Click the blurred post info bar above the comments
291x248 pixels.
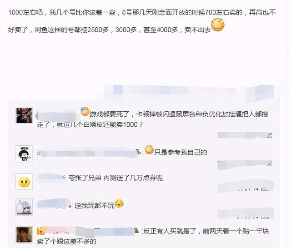(x=189, y=92)
